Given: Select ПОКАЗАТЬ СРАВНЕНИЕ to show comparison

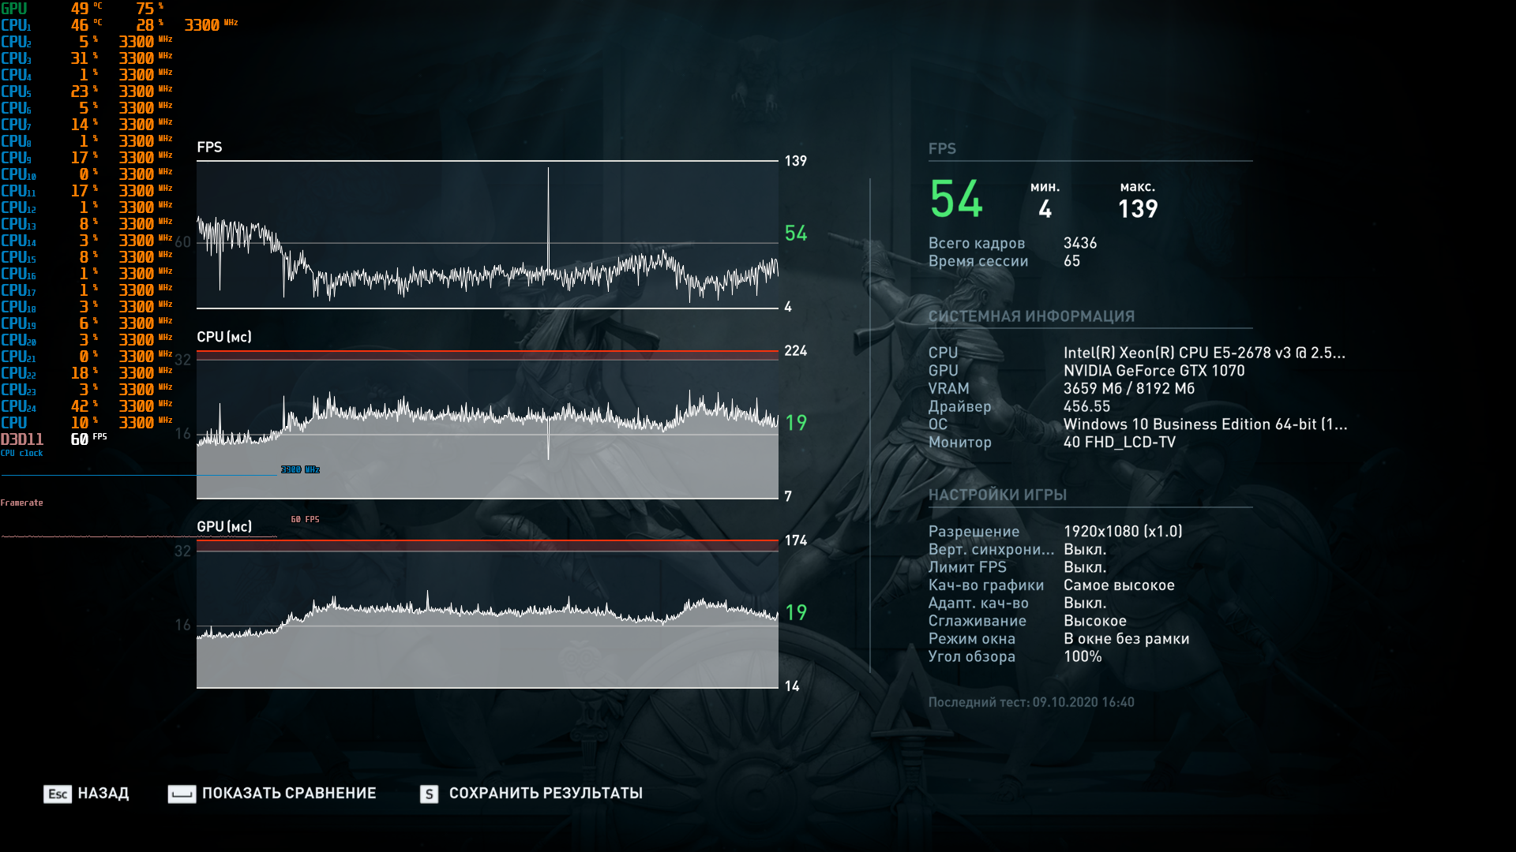Looking at the screenshot, I should [x=289, y=794].
